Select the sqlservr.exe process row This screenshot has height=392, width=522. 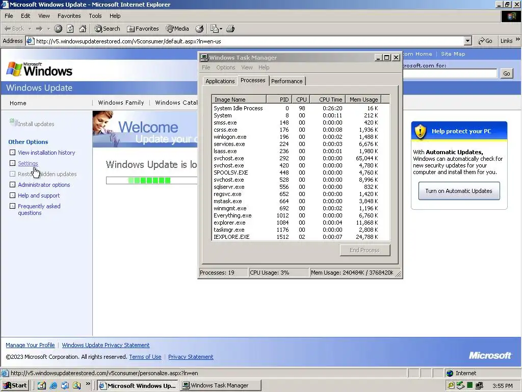[300, 187]
